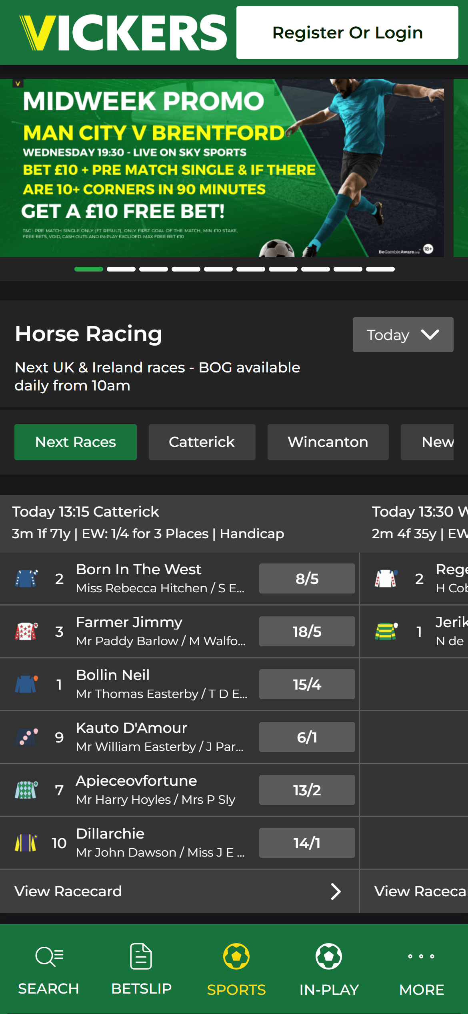468x1014 pixels.
Task: Click the Vickers logo
Action: (x=123, y=33)
